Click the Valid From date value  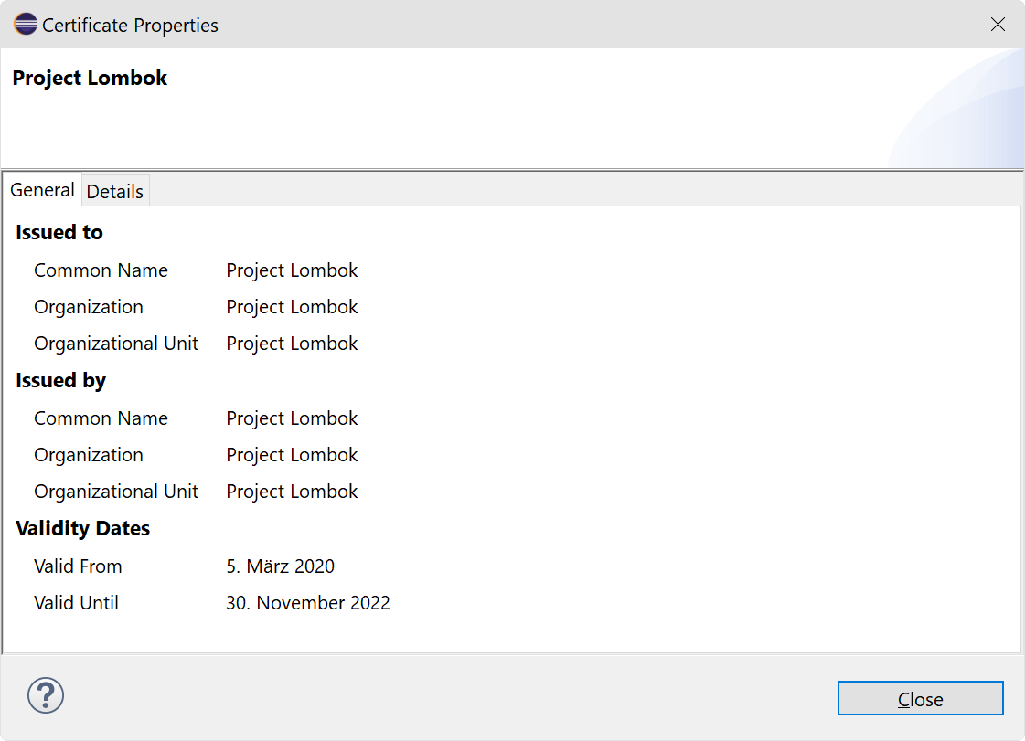pyautogui.click(x=280, y=566)
